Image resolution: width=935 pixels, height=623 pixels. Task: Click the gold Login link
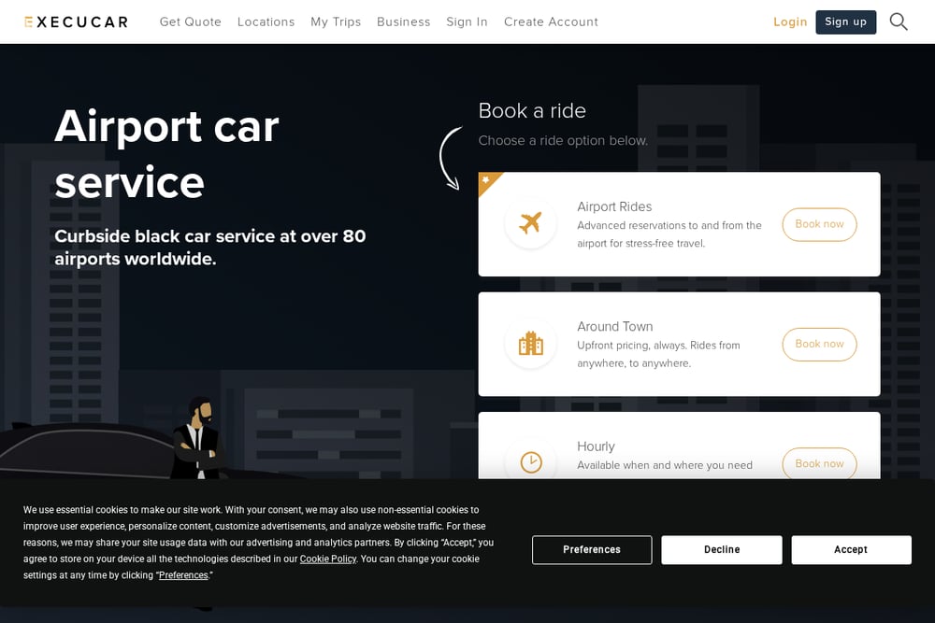point(790,22)
